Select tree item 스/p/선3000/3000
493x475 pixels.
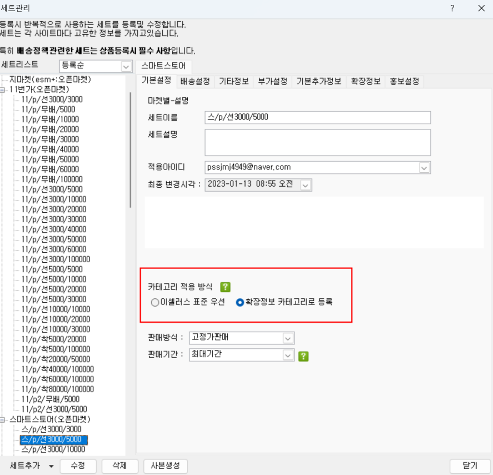[x=51, y=429]
